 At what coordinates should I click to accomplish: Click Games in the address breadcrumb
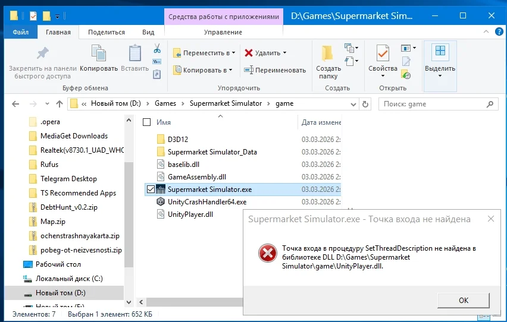pos(165,103)
